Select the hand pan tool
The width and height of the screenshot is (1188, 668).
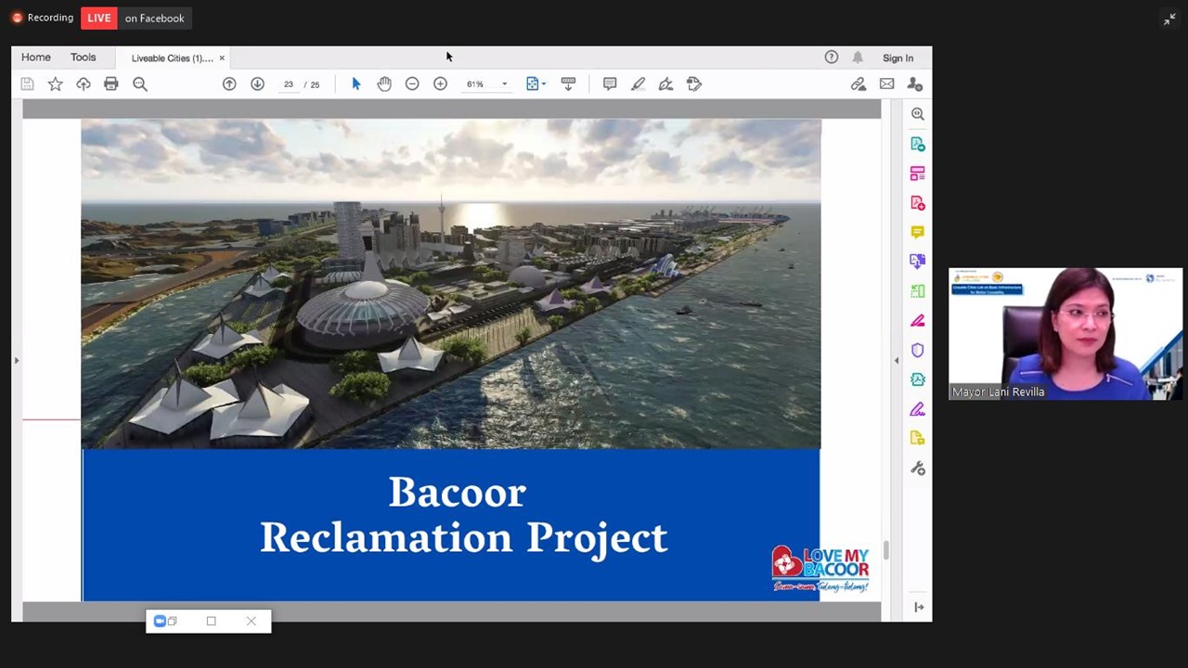384,84
